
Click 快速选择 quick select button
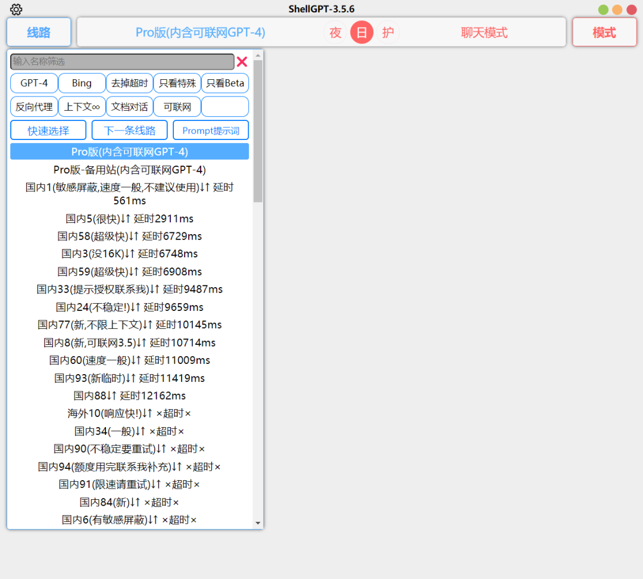pyautogui.click(x=48, y=130)
